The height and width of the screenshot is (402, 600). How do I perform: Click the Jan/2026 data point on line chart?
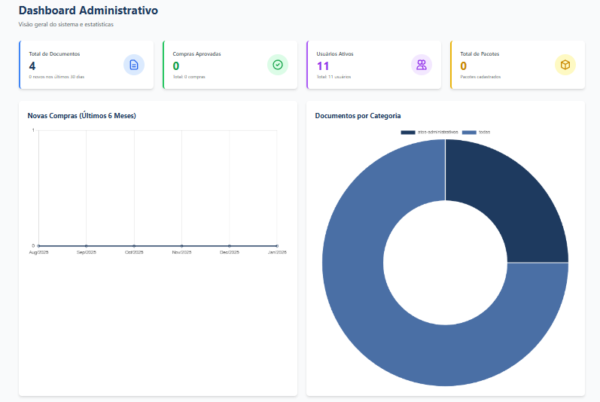[277, 245]
